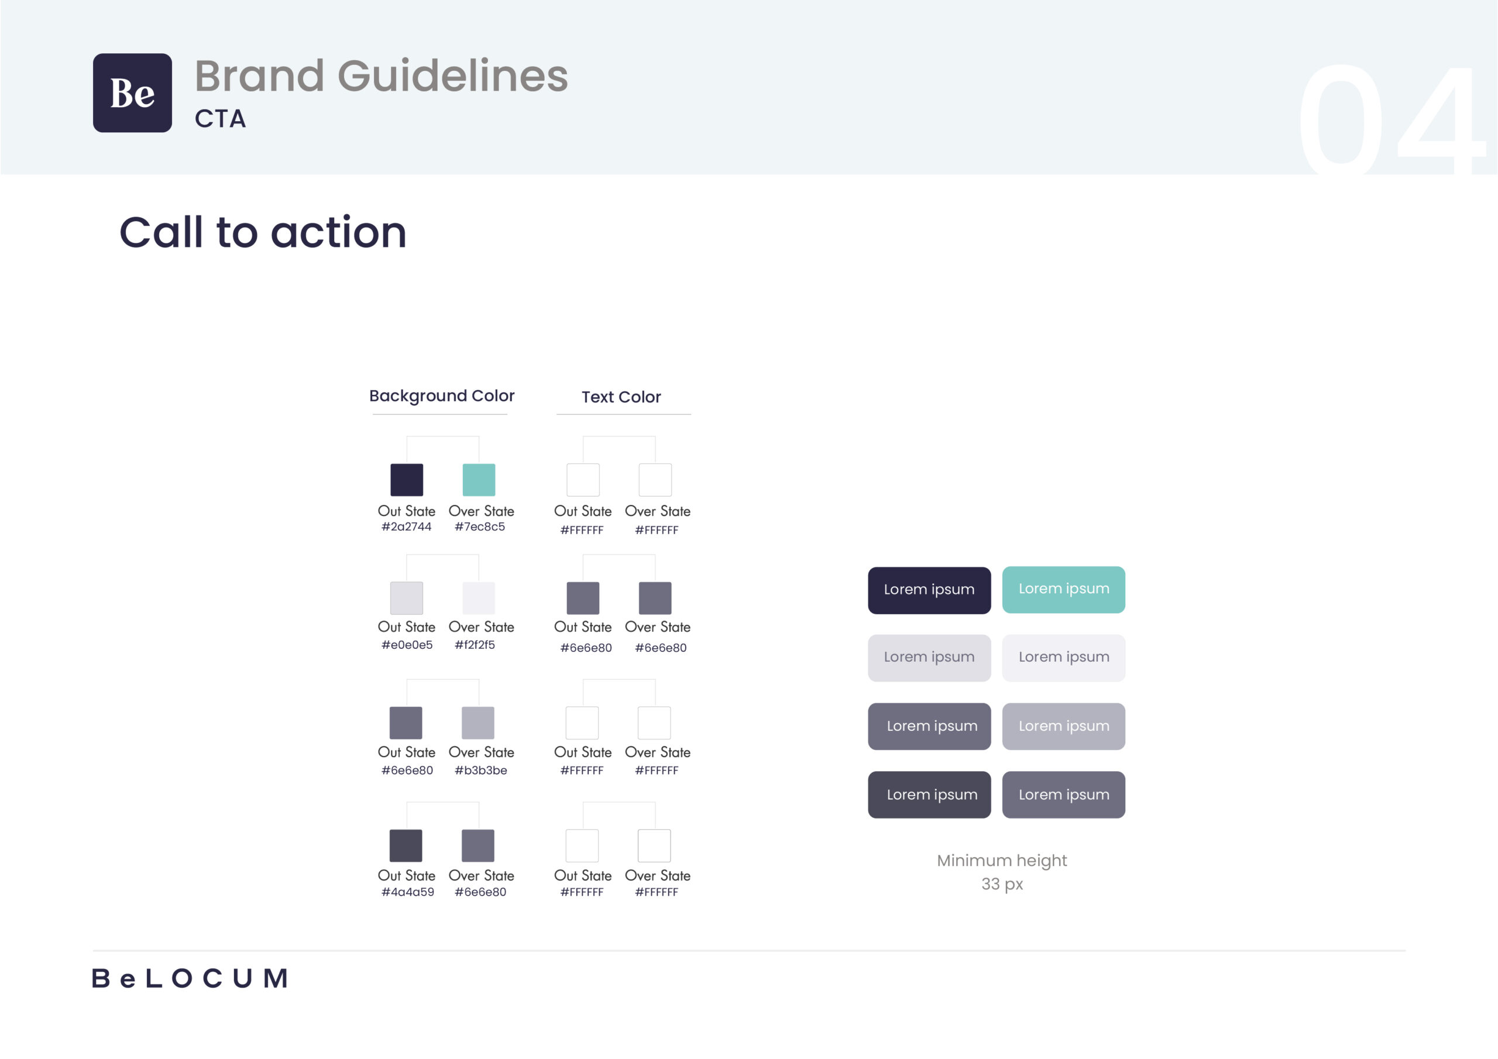Click the Brand Guidelines title text

[x=381, y=75]
